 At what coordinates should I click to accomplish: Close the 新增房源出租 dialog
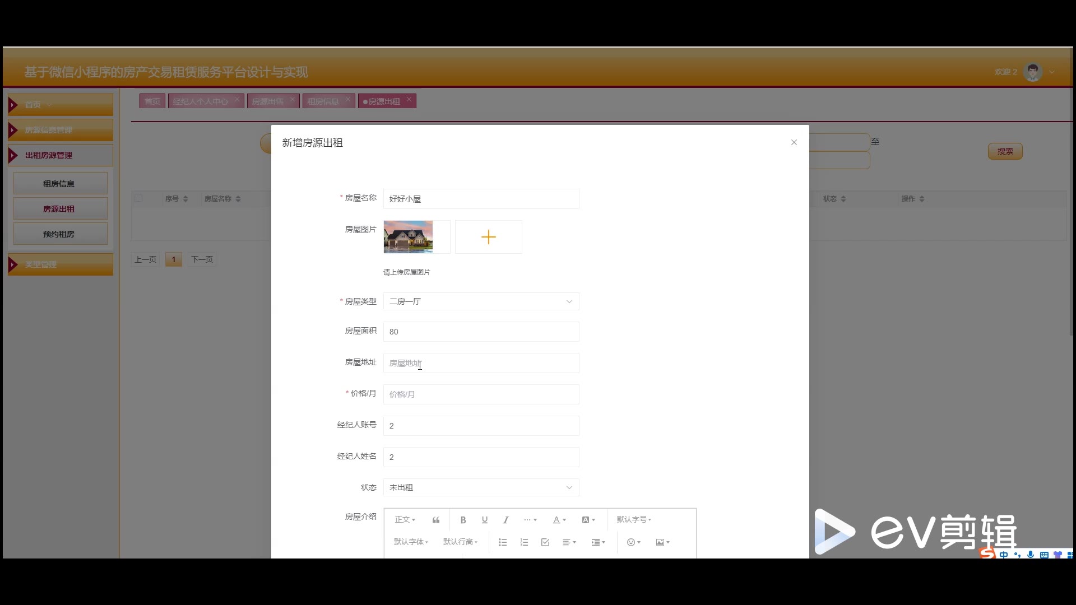(794, 142)
